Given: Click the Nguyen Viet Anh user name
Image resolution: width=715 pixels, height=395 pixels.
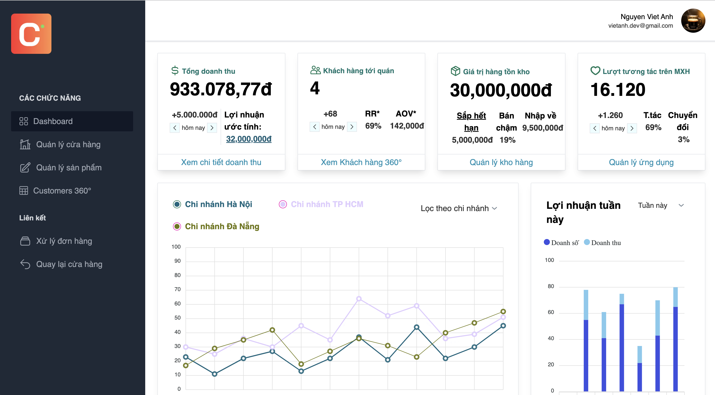Looking at the screenshot, I should click(647, 17).
